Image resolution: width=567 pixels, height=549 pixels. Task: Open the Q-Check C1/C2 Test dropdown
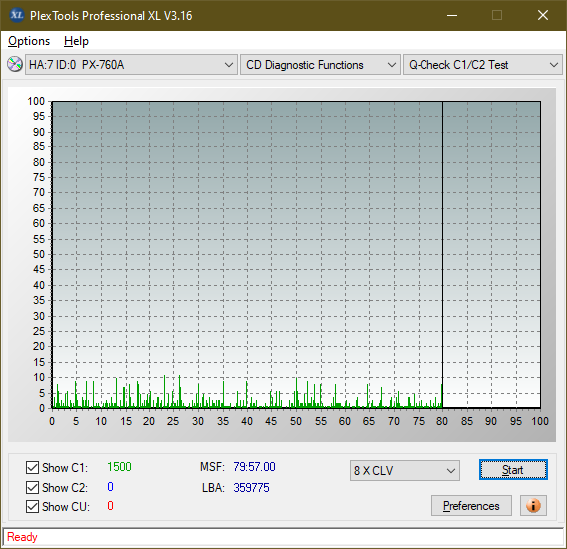(482, 65)
